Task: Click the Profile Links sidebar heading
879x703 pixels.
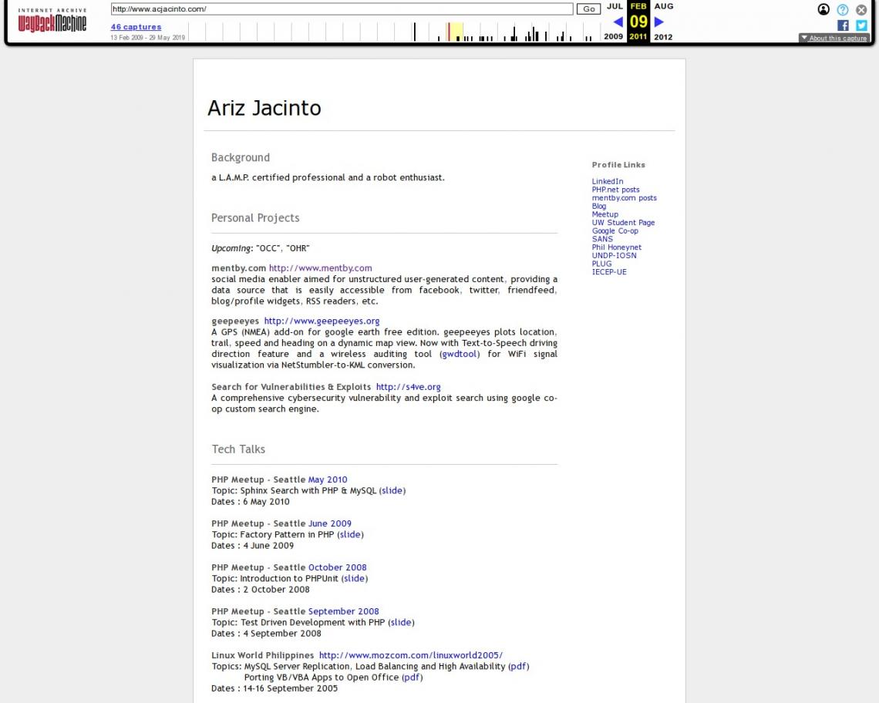Action: click(619, 165)
